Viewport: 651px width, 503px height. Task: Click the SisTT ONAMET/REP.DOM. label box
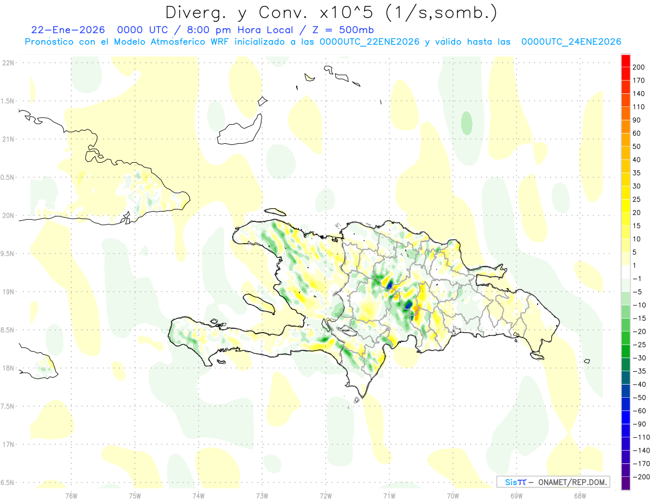(x=553, y=482)
